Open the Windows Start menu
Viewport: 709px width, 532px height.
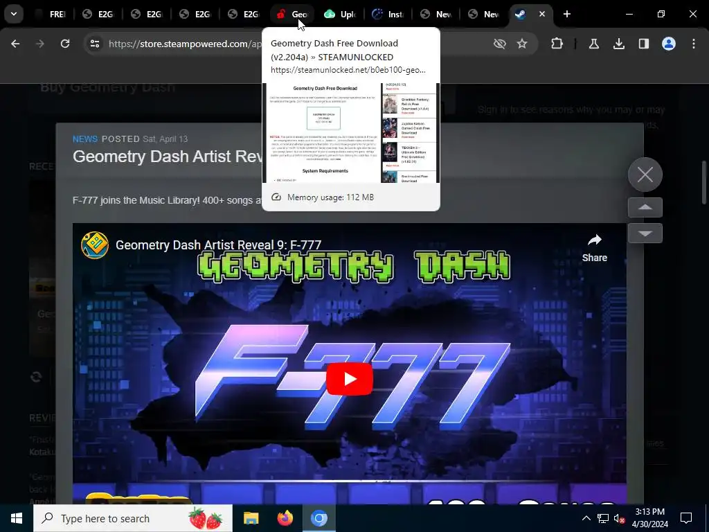click(x=17, y=518)
